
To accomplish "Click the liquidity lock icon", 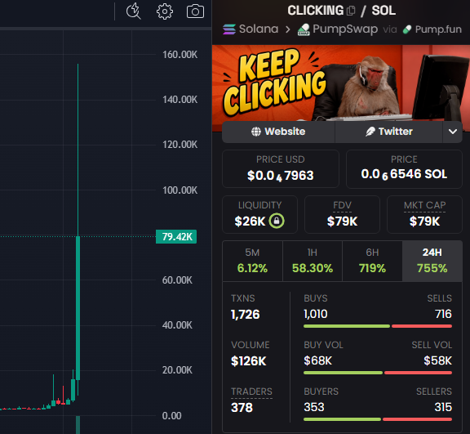I will [x=277, y=221].
